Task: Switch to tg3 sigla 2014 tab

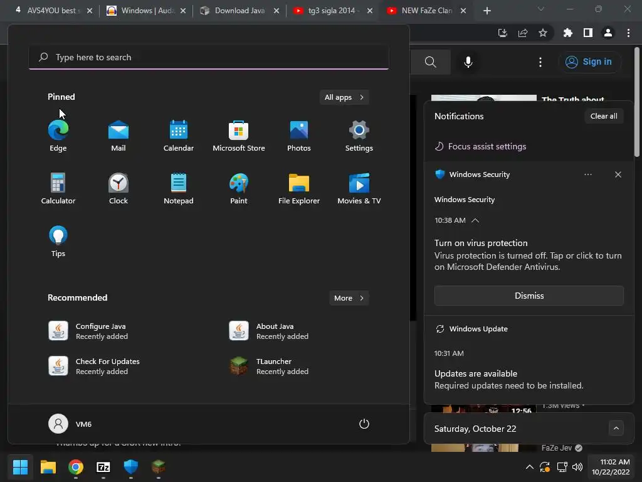Action: point(334,11)
